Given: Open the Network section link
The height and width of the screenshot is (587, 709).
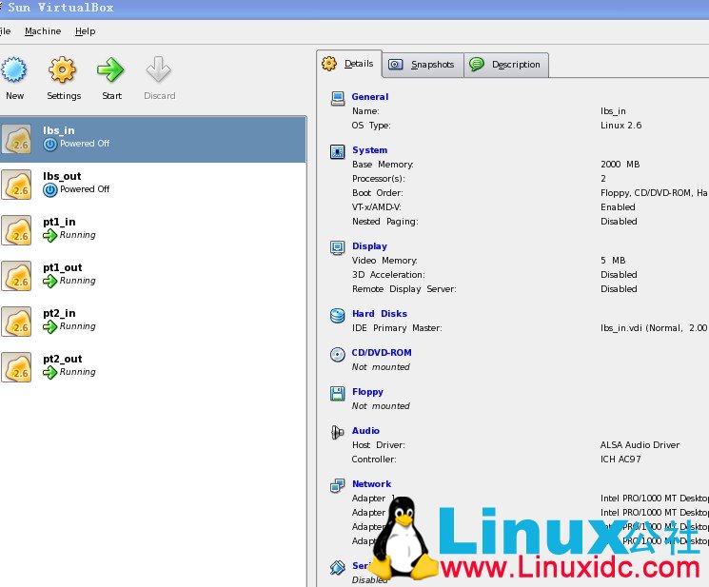Looking at the screenshot, I should (371, 484).
